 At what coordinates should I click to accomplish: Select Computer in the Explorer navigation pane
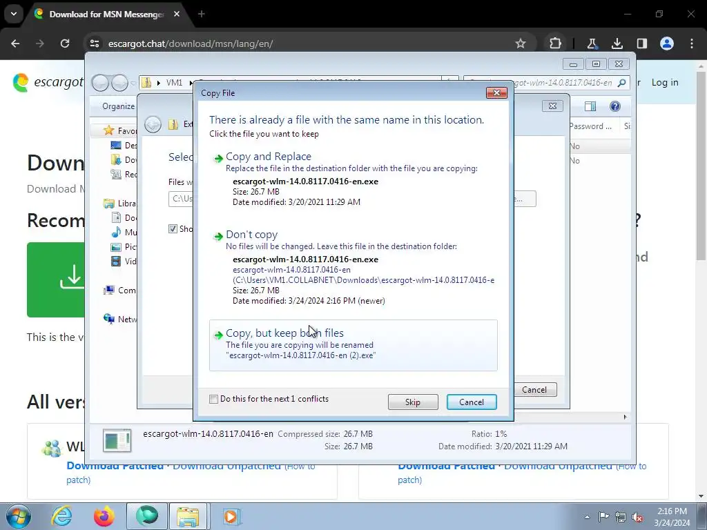pyautogui.click(x=120, y=291)
